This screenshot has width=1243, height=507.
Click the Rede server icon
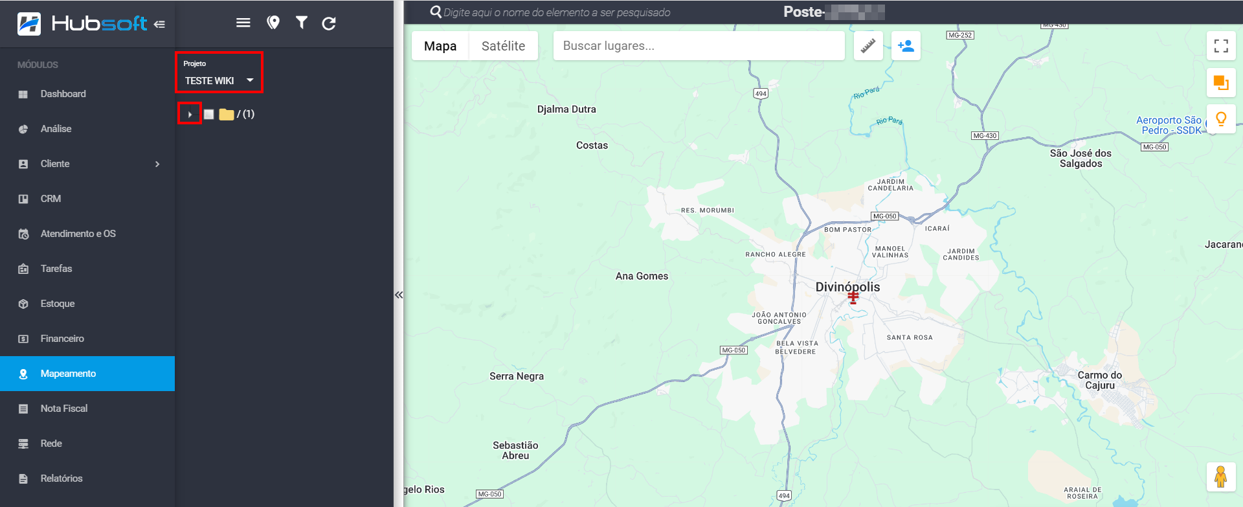click(23, 444)
